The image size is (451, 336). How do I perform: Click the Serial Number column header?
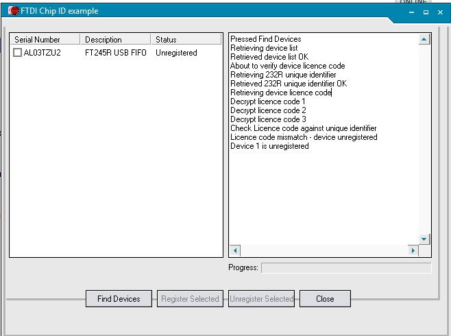(x=45, y=39)
